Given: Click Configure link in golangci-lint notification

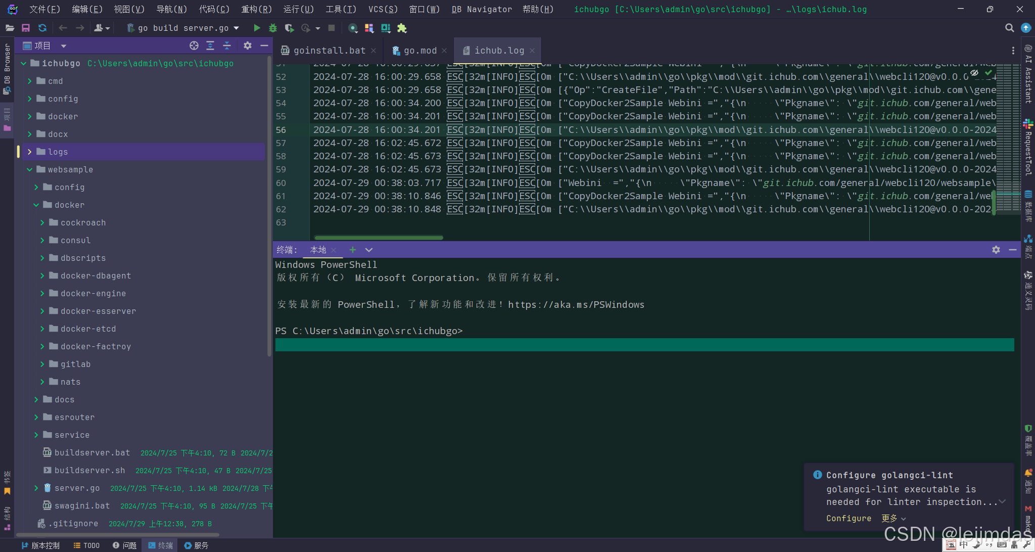Looking at the screenshot, I should point(849,518).
